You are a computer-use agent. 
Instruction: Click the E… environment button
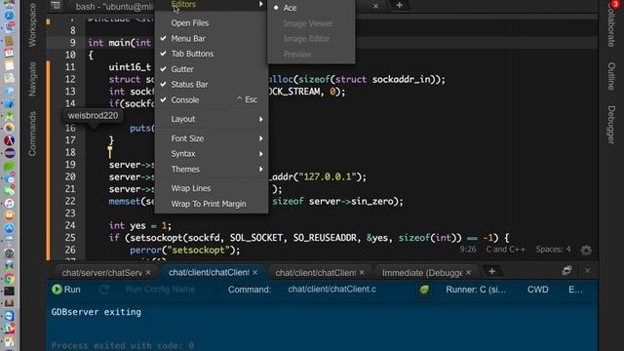576,290
